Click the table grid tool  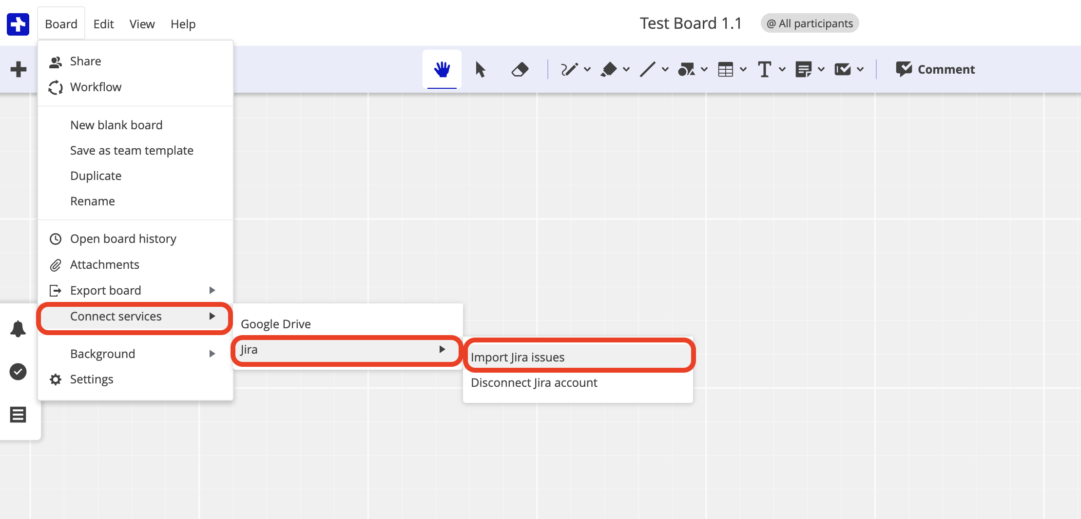725,69
